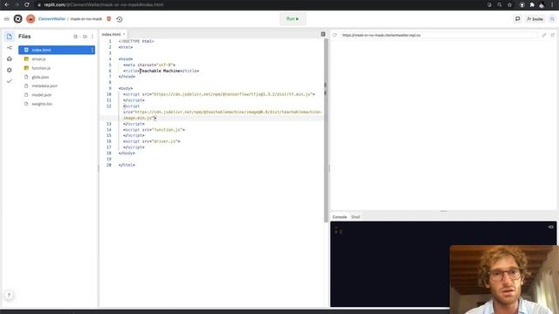Click the help question mark button
The height and width of the screenshot is (314, 559).
(x=10, y=295)
